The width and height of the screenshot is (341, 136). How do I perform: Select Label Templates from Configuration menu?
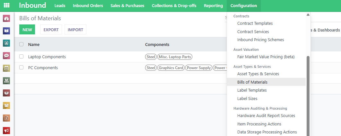[252, 90]
